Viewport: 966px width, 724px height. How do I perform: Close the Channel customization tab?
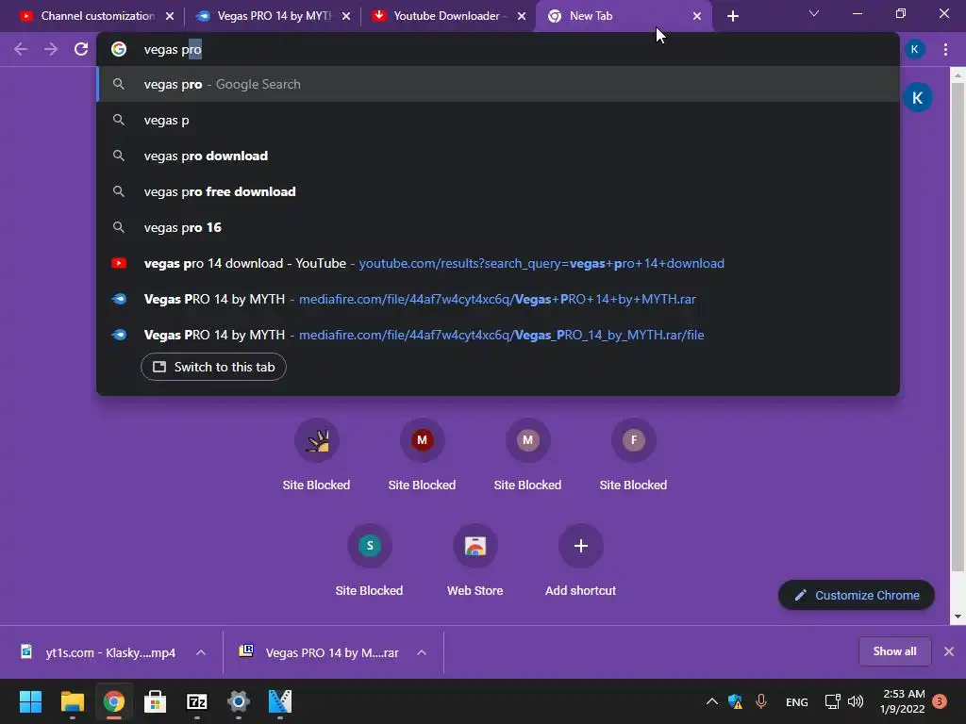tap(170, 16)
